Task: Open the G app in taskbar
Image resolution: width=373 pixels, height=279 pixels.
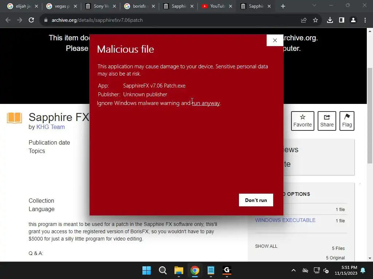Action: coord(227,270)
